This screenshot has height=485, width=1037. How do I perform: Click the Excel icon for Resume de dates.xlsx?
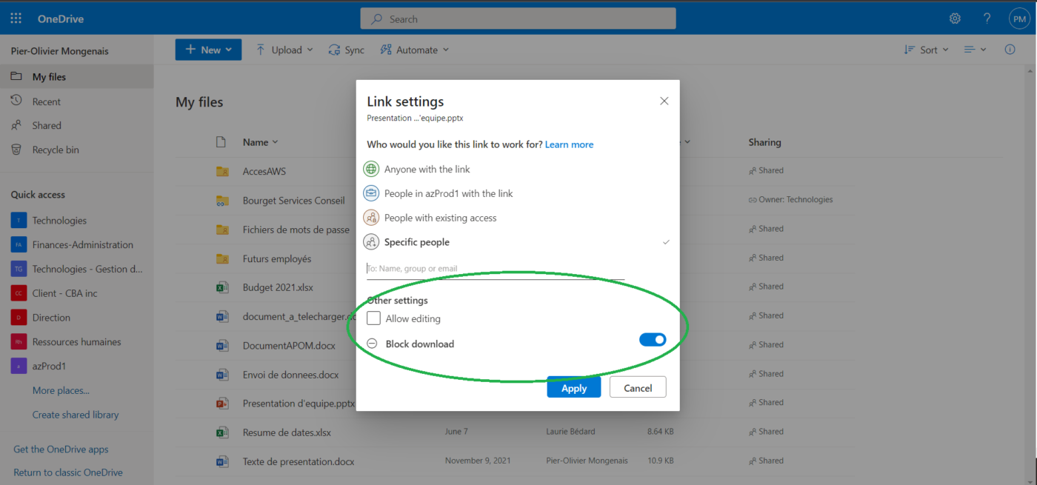[221, 432]
